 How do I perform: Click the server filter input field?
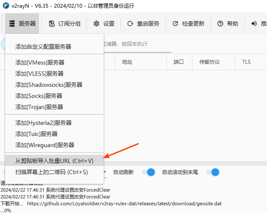137,44
